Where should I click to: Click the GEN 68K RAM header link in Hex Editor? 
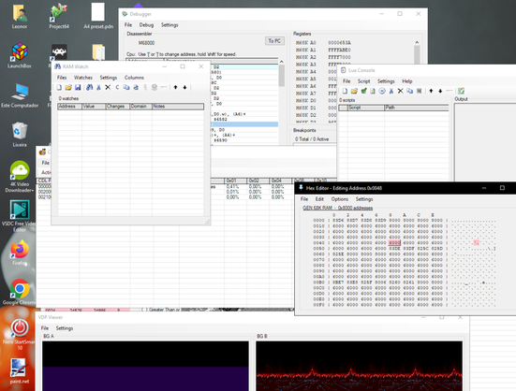tap(337, 208)
